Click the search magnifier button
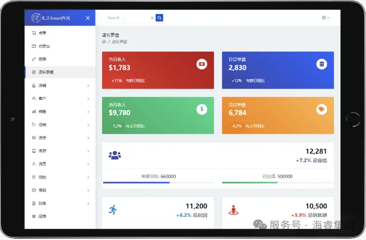 (x=159, y=18)
